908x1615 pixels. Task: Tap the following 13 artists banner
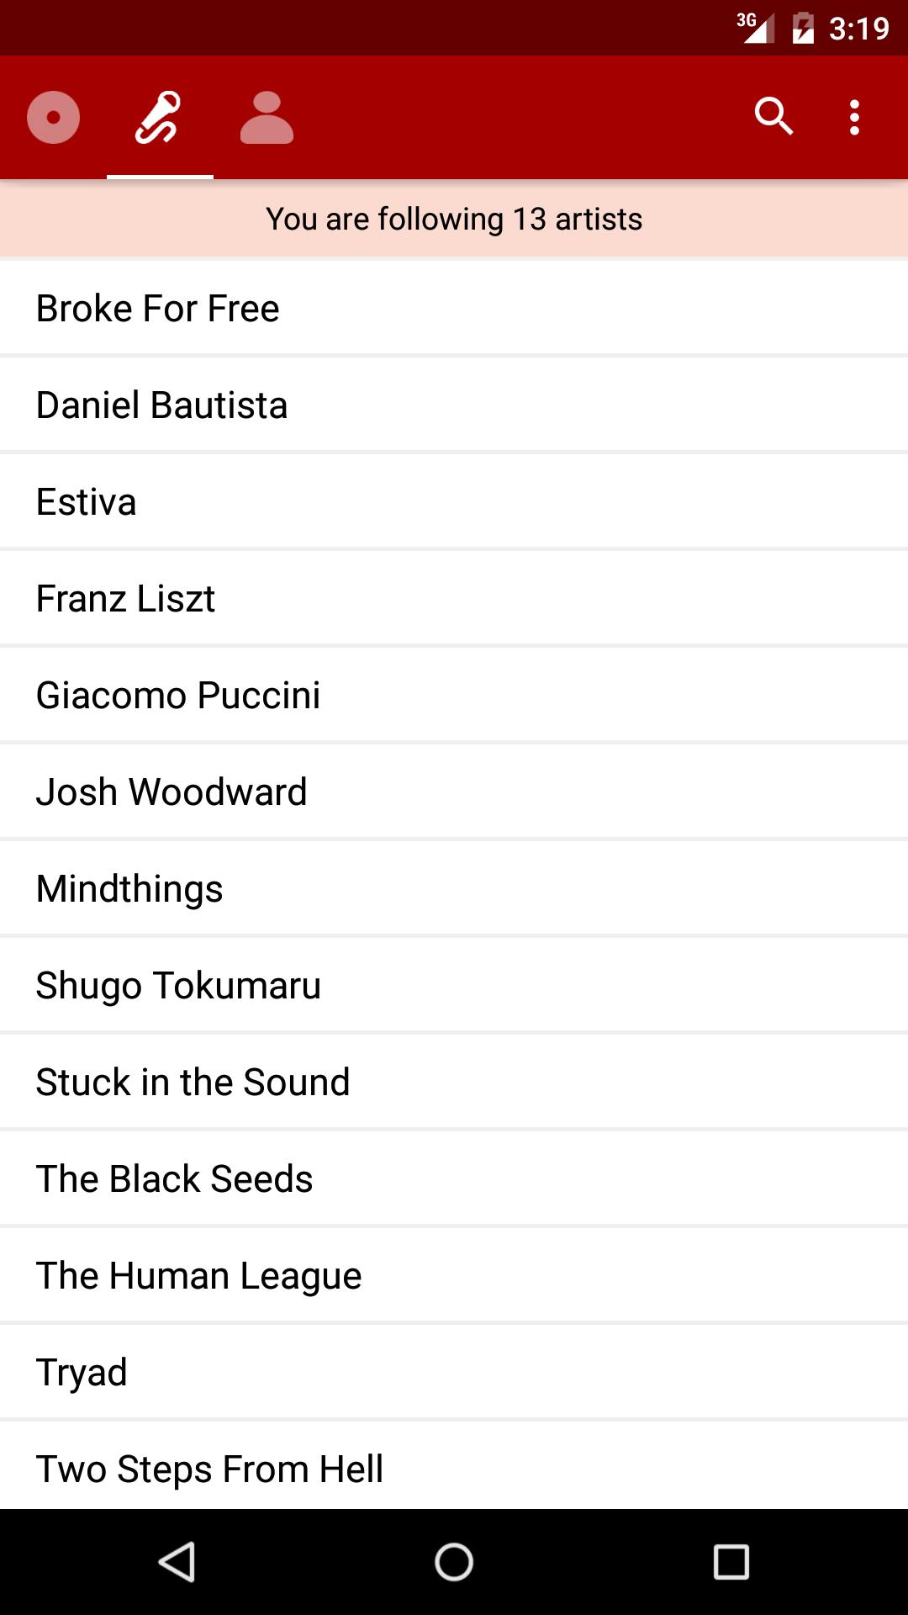(x=454, y=219)
